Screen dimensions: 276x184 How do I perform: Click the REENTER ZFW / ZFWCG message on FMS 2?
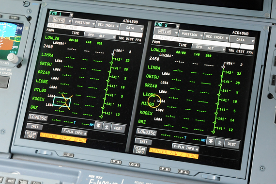pos(174,153)
